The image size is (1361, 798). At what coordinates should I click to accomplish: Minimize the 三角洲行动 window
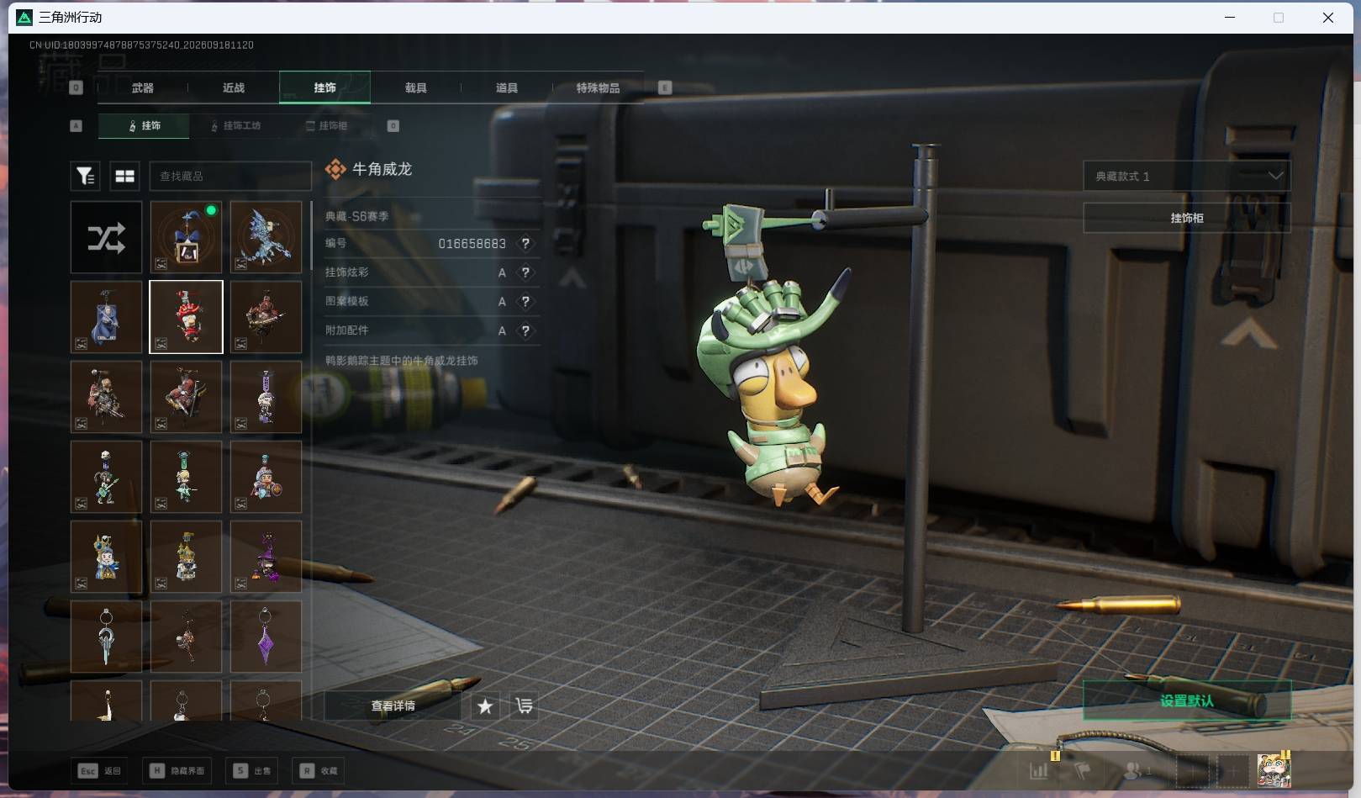click(1230, 18)
